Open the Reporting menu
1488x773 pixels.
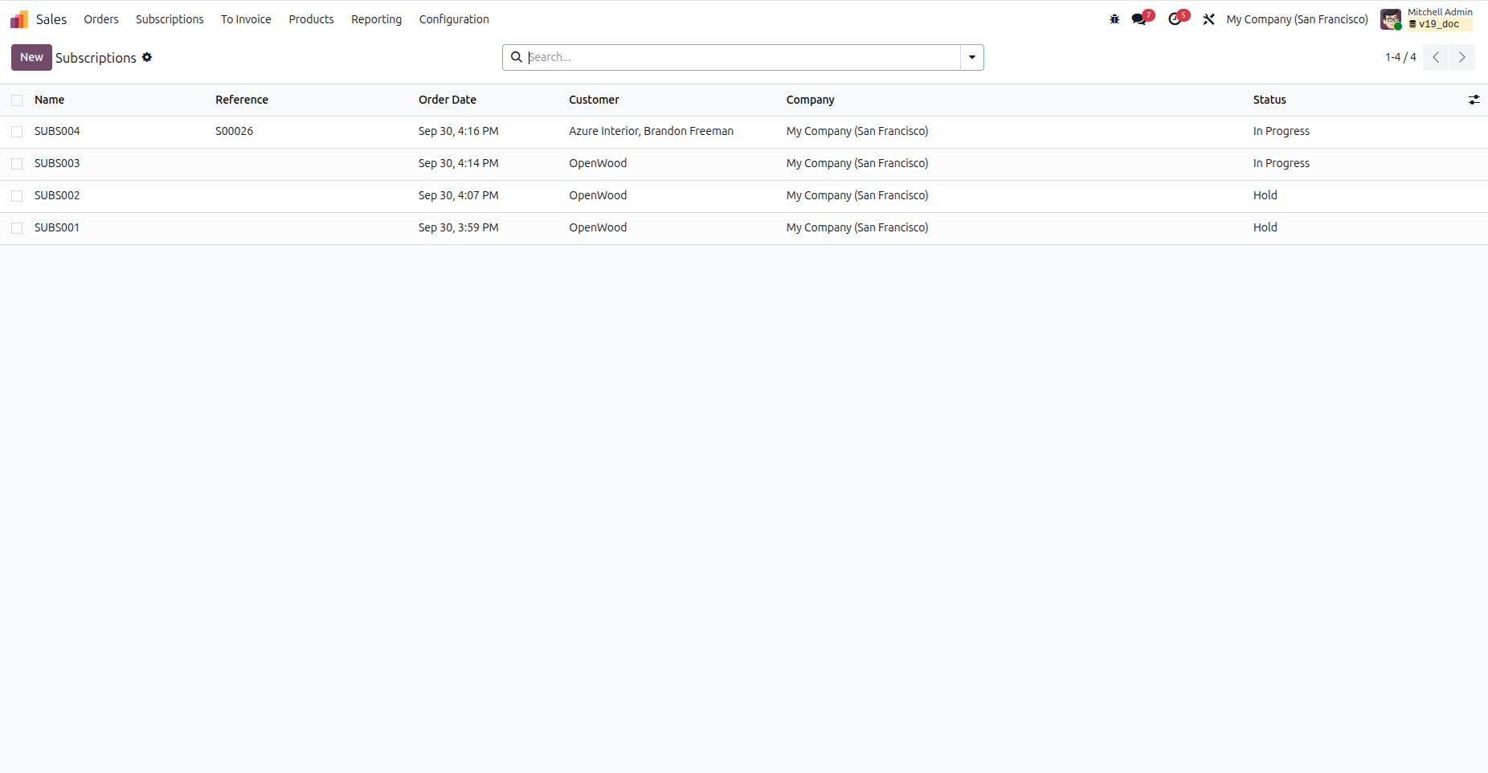tap(376, 19)
